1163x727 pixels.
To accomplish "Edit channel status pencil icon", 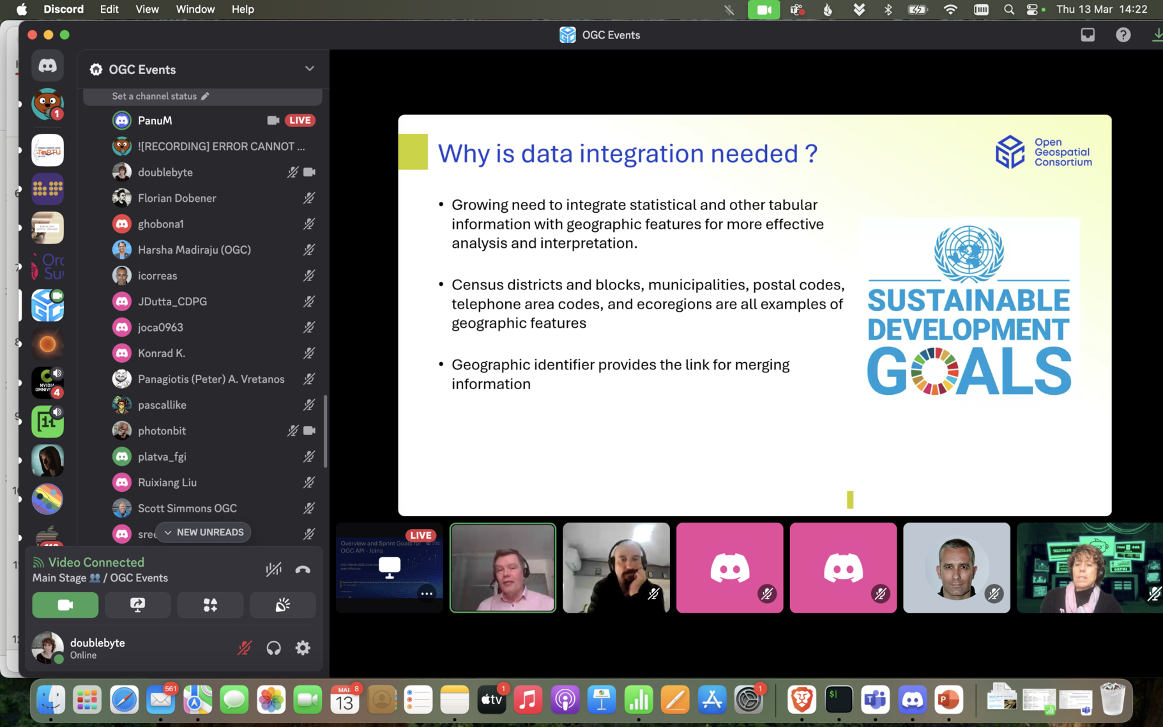I will (x=205, y=96).
